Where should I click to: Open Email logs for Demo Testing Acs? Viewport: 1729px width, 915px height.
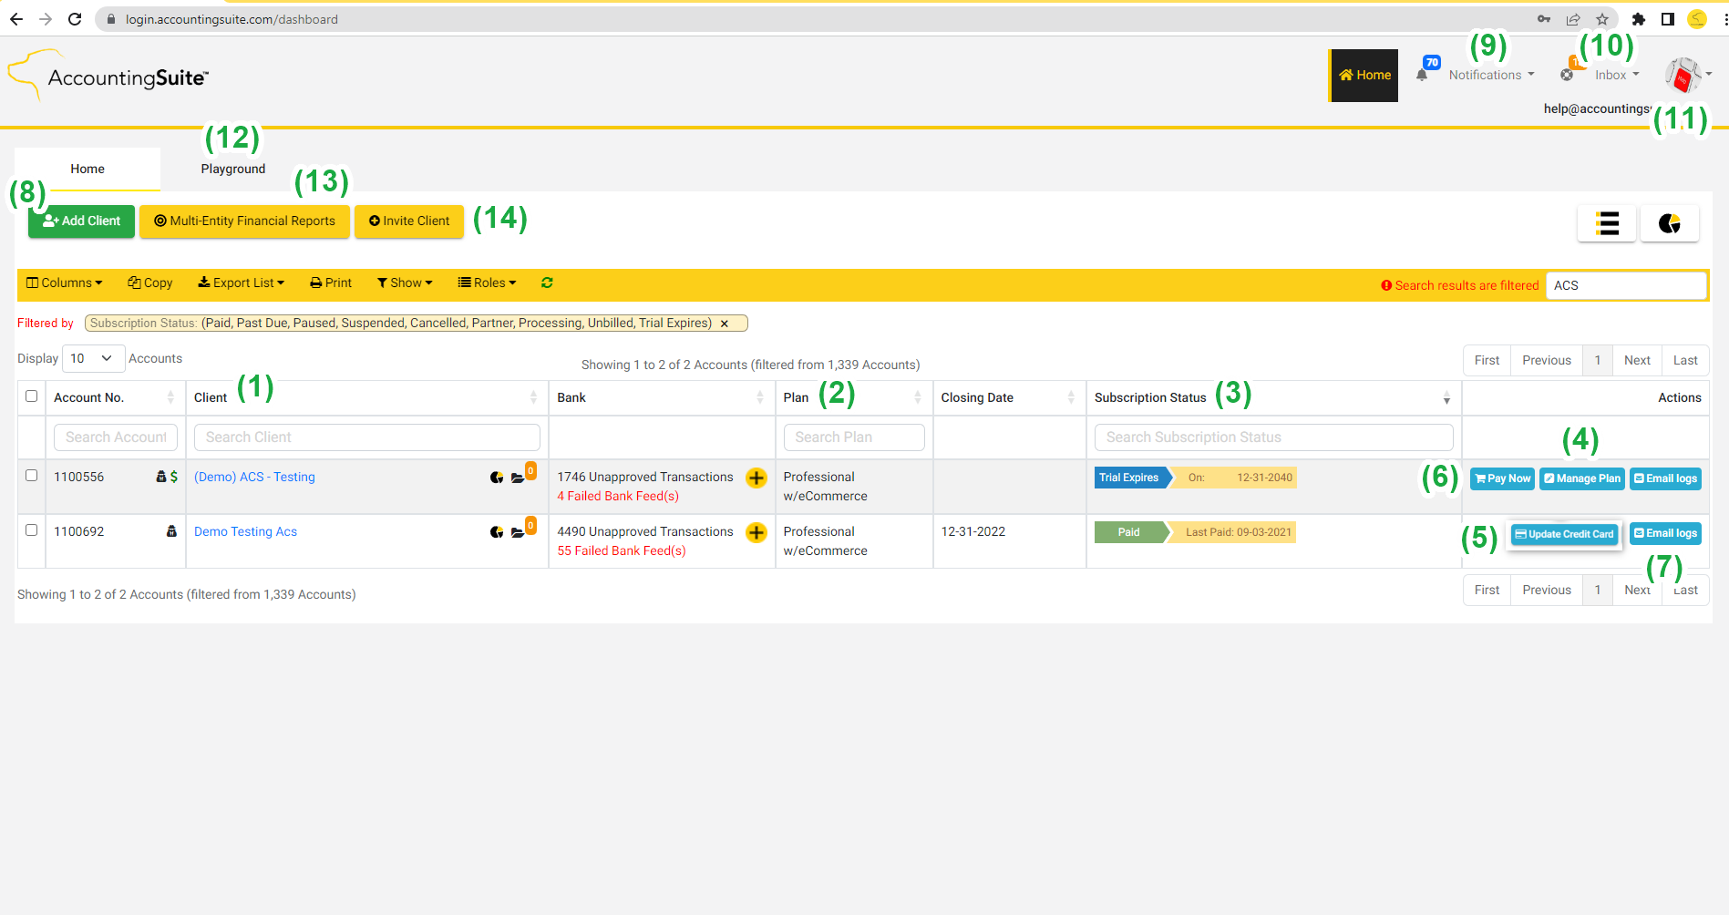(1666, 533)
